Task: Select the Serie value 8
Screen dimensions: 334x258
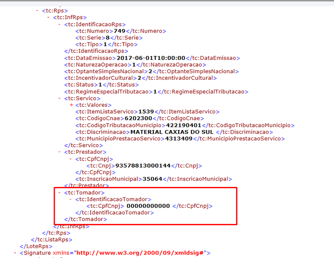Action: [x=107, y=37]
